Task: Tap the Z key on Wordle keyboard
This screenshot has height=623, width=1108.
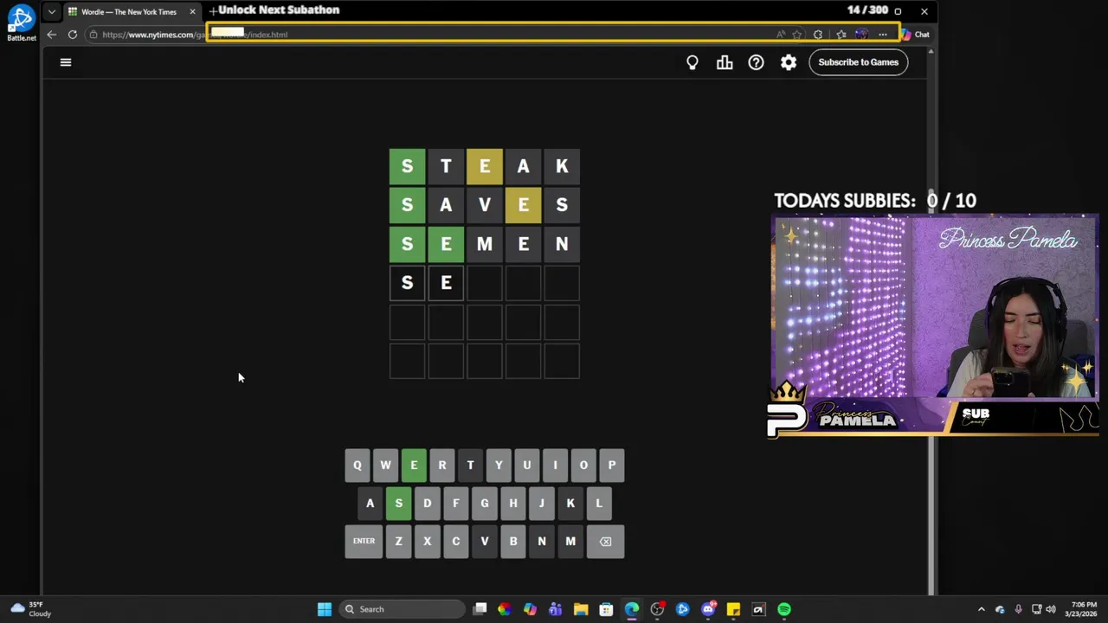Action: 399,542
